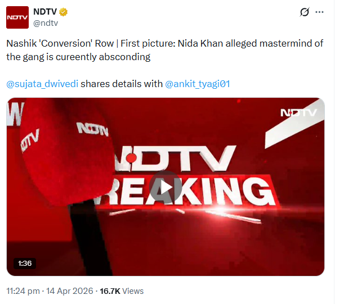
Task: Click the gold verified badge
Action: (65, 12)
